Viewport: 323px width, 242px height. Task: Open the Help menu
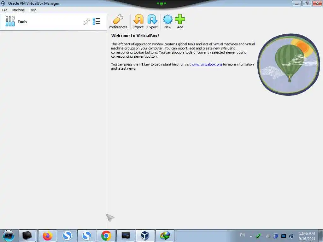point(33,10)
